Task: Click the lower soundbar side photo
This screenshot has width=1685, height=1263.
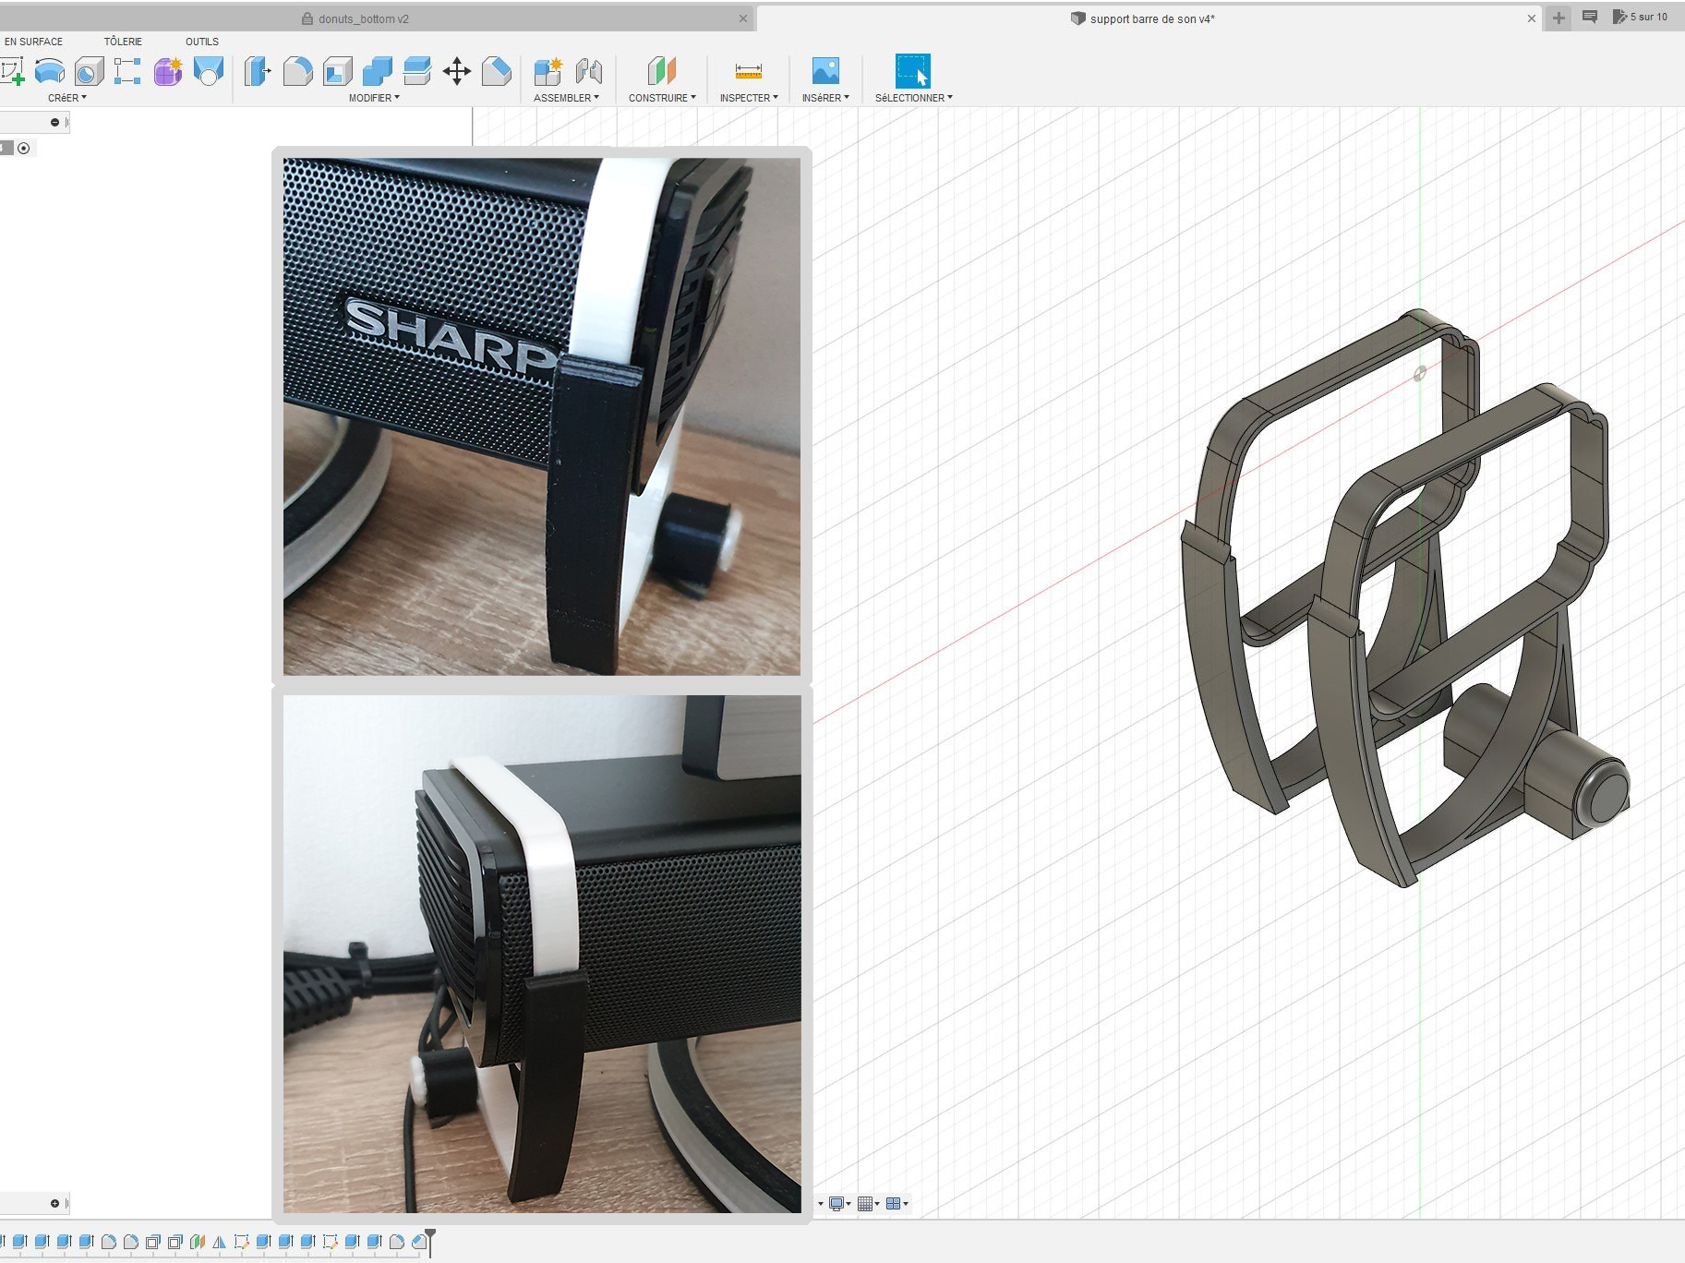Action: 542,954
